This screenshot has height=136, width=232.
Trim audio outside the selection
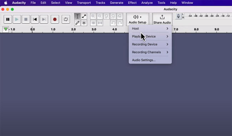tap(93, 23)
